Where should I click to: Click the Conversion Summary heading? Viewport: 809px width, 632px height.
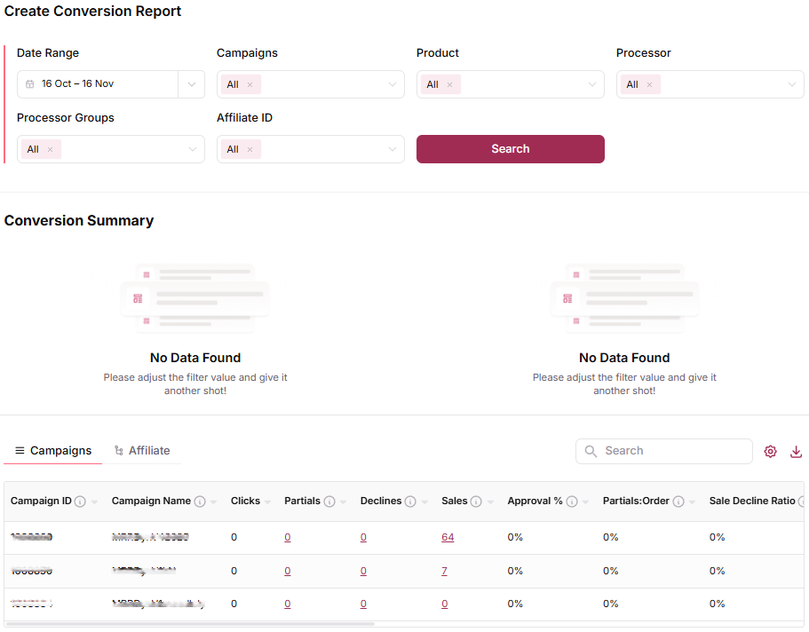coord(79,221)
